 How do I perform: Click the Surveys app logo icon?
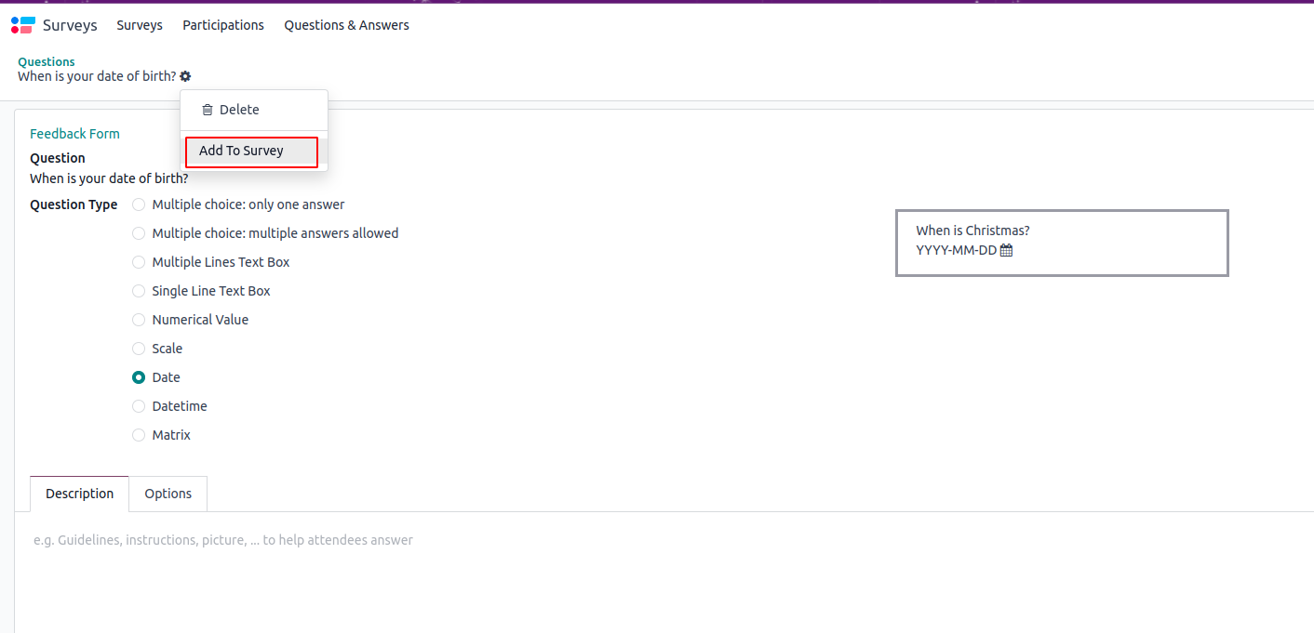pos(22,25)
